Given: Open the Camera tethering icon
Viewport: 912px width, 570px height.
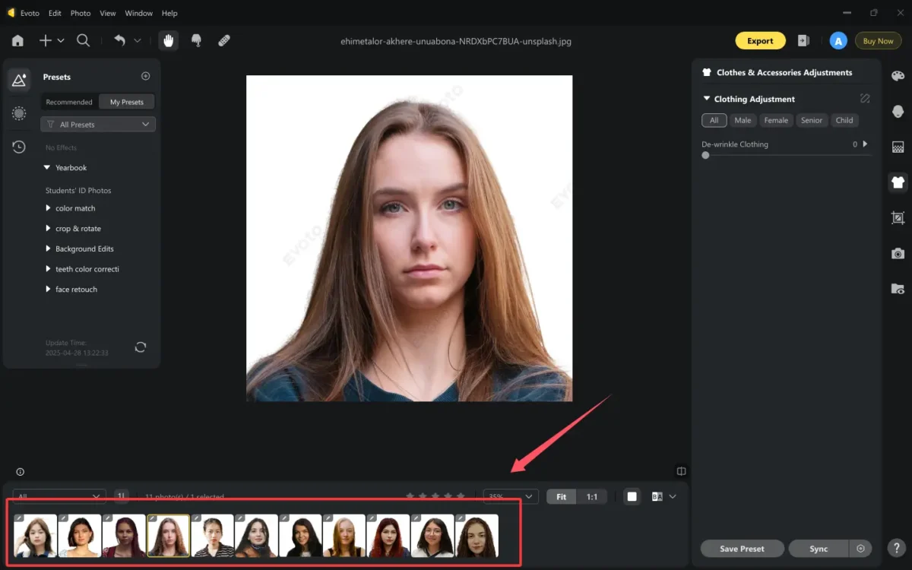Looking at the screenshot, I should tap(898, 253).
